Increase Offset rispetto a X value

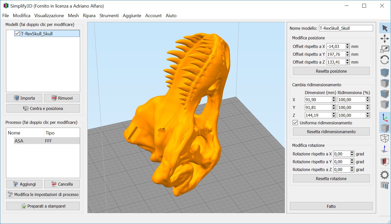pos(348,45)
